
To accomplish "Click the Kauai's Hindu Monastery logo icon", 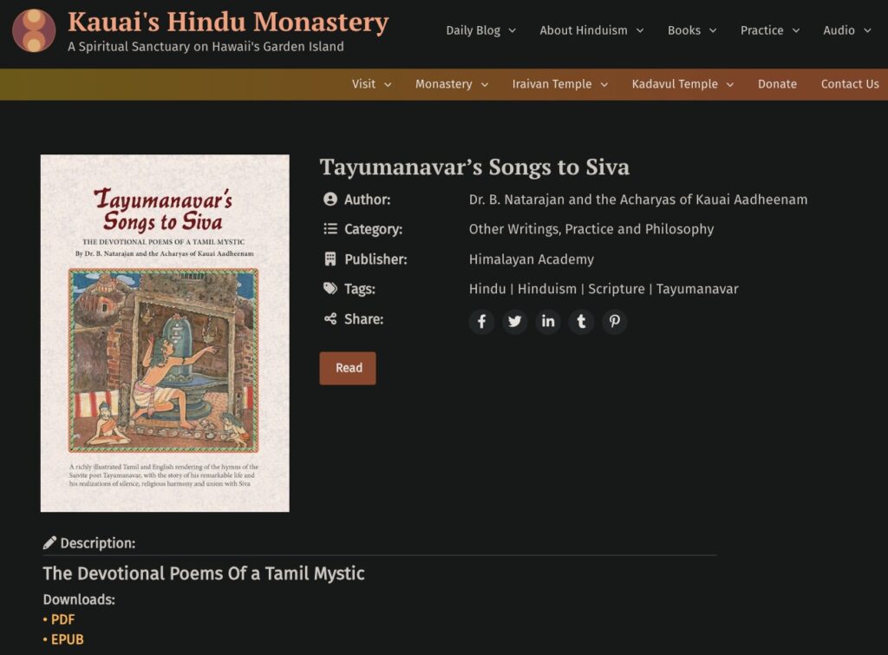I will [x=34, y=30].
